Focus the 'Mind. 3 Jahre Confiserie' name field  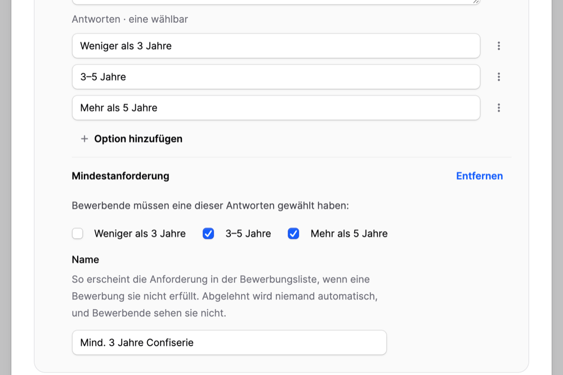click(230, 343)
